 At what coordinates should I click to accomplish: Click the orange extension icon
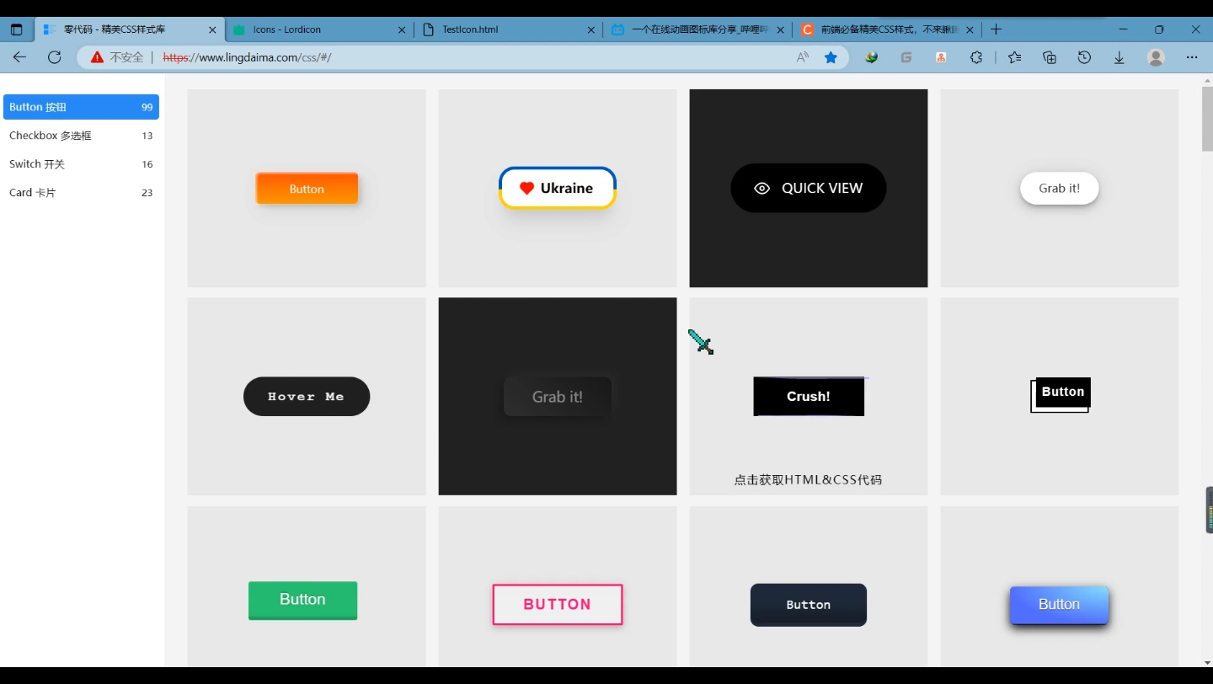point(941,57)
